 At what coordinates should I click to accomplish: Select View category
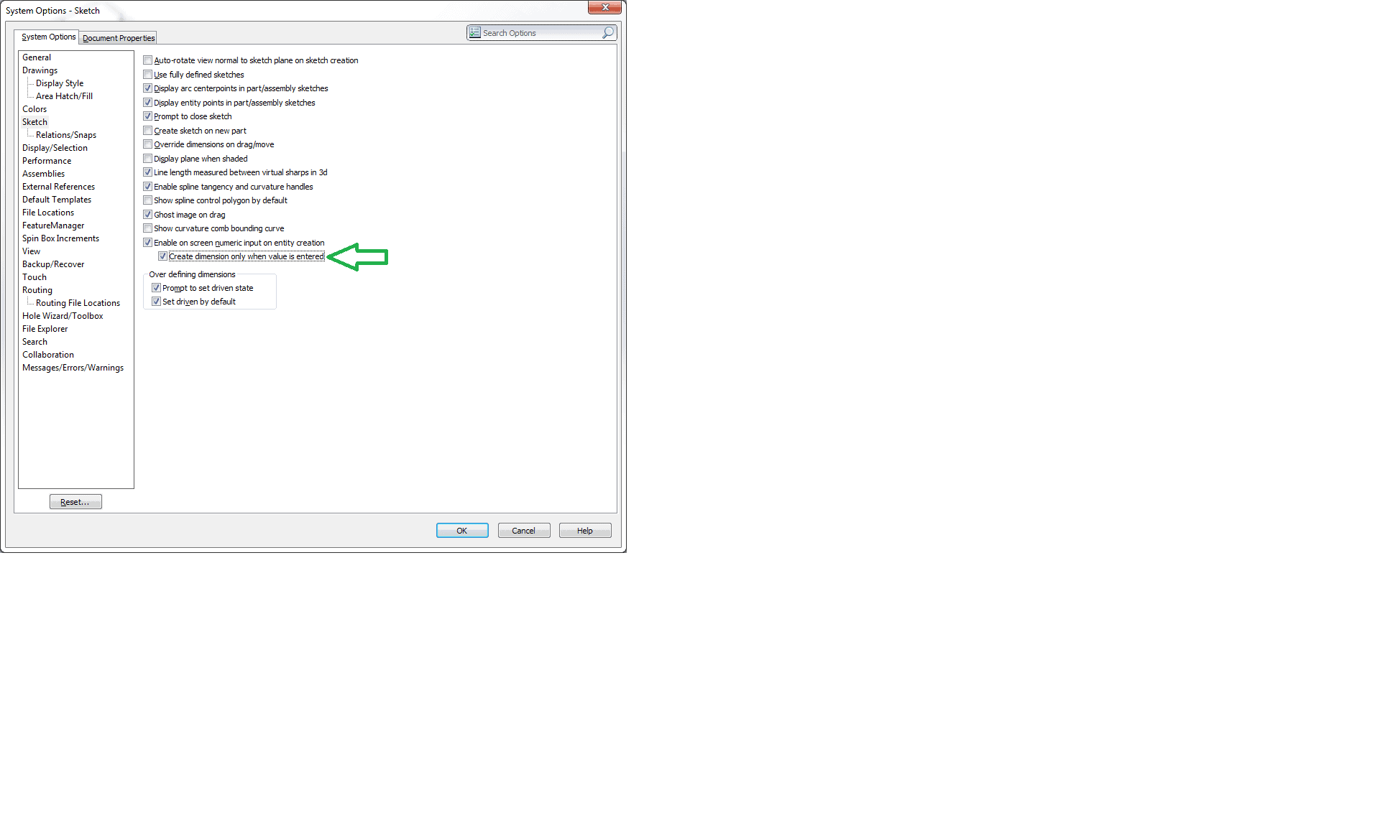31,251
